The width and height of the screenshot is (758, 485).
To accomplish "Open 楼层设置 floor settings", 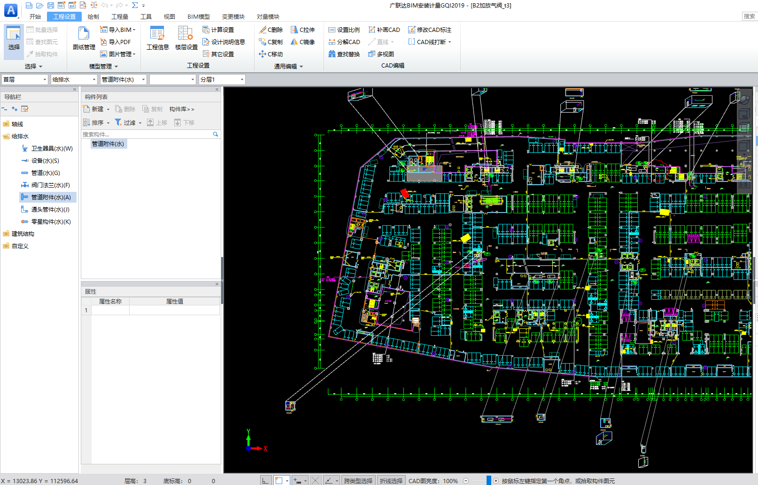I will coord(186,38).
